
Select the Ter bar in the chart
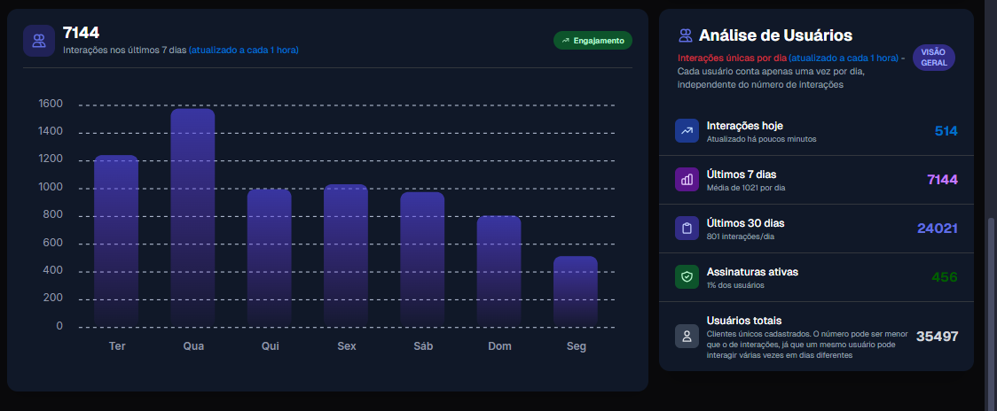(x=116, y=241)
